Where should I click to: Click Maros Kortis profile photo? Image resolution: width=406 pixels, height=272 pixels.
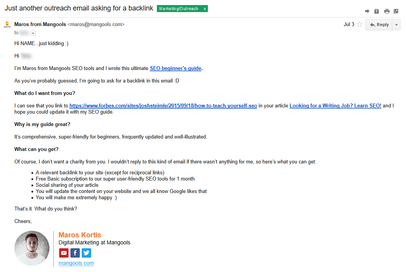tap(32, 248)
